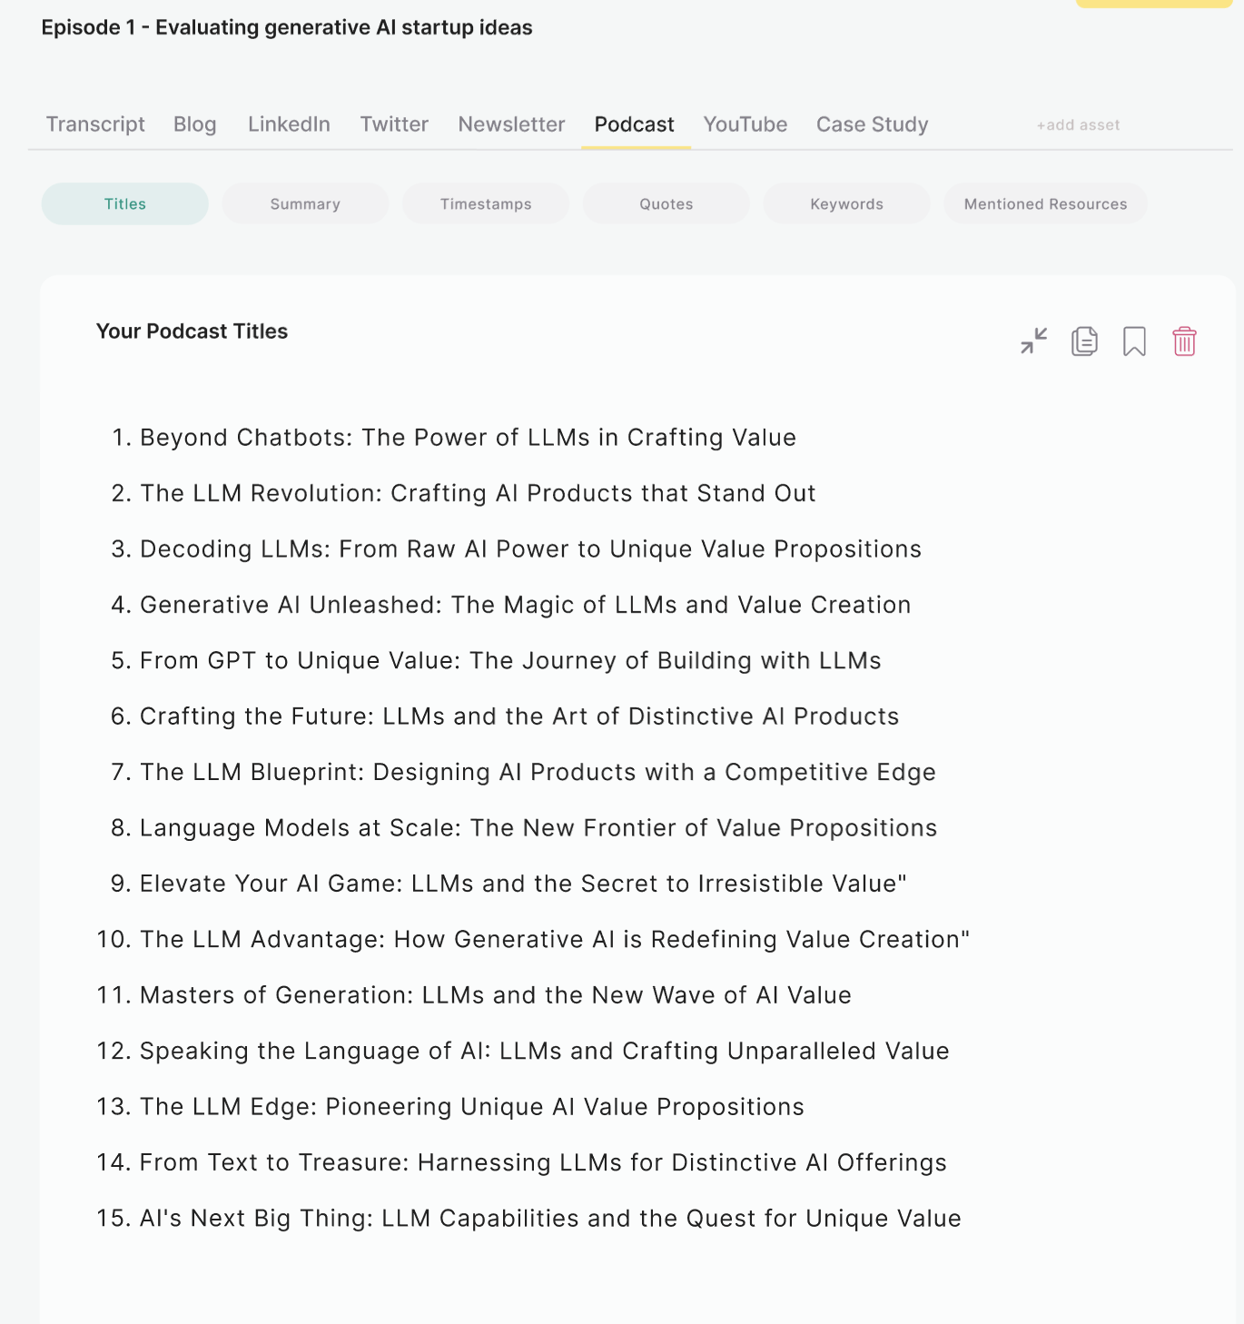Open the Case Study tab

pyautogui.click(x=872, y=124)
